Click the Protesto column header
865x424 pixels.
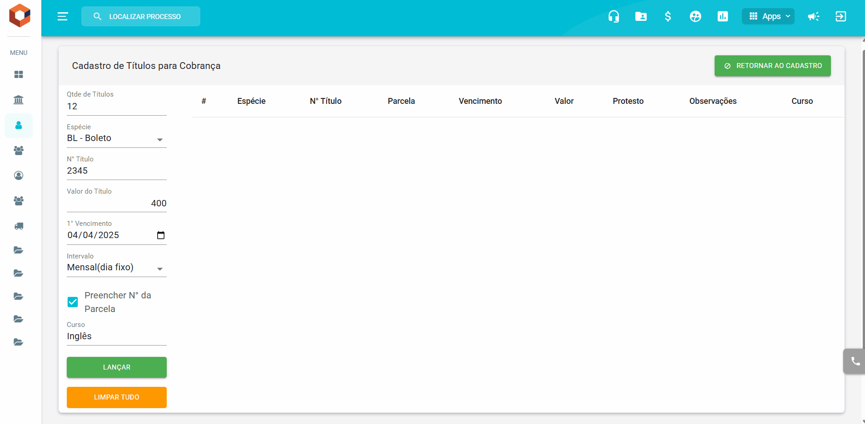coord(628,101)
